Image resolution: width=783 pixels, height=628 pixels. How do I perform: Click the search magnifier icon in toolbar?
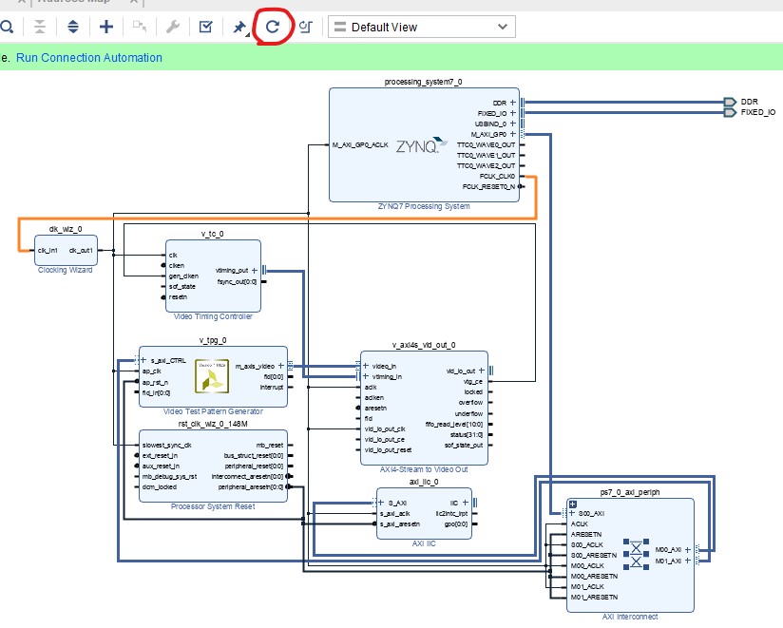tap(6, 27)
